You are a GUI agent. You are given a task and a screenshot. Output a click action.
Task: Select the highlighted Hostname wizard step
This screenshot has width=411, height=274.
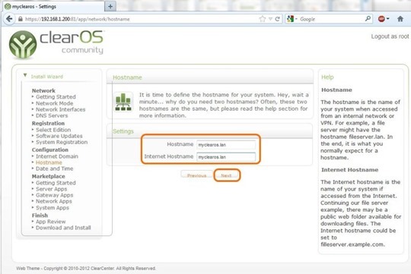coord(49,162)
